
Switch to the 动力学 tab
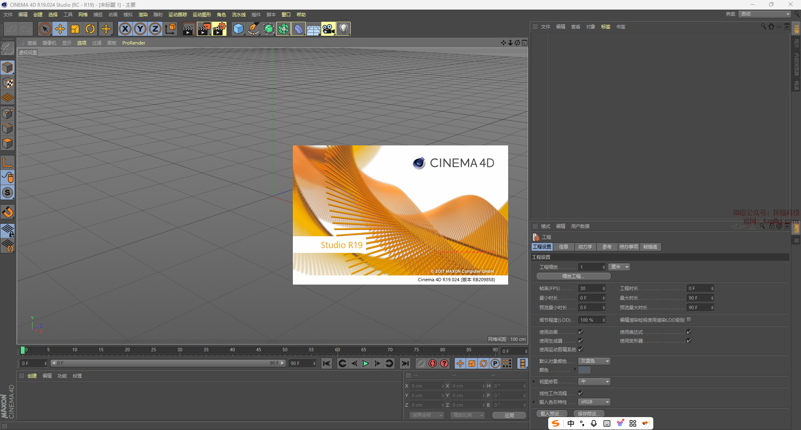[x=585, y=247]
